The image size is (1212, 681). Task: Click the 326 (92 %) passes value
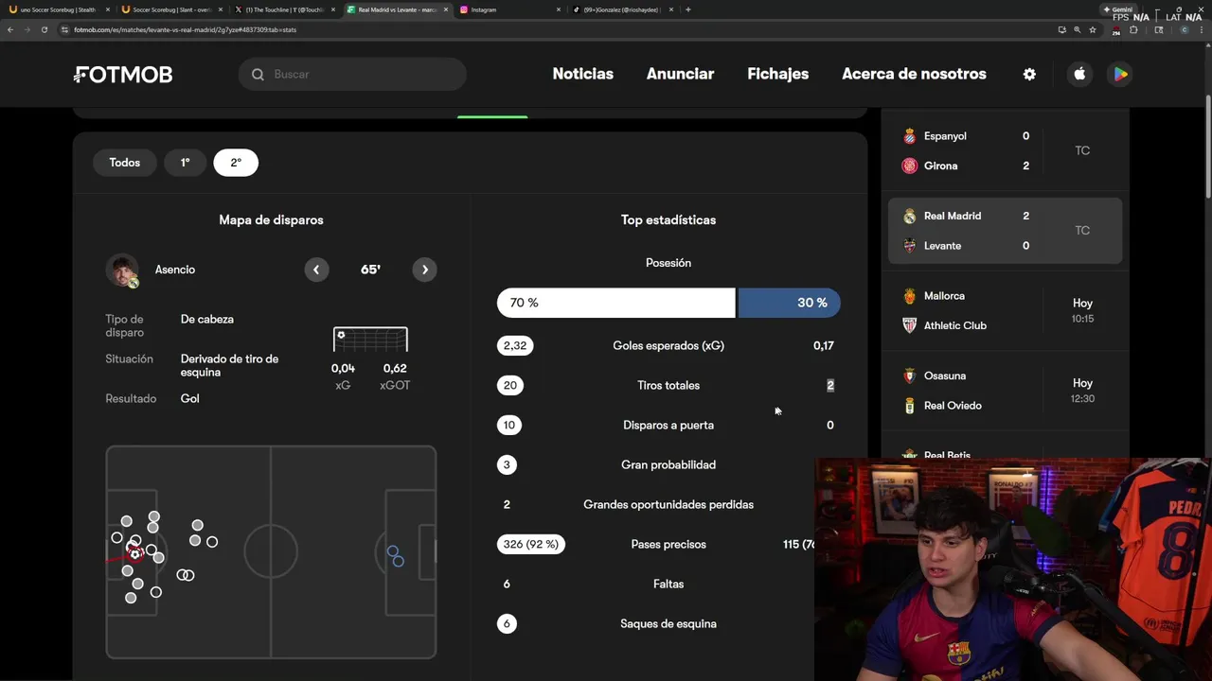(531, 545)
